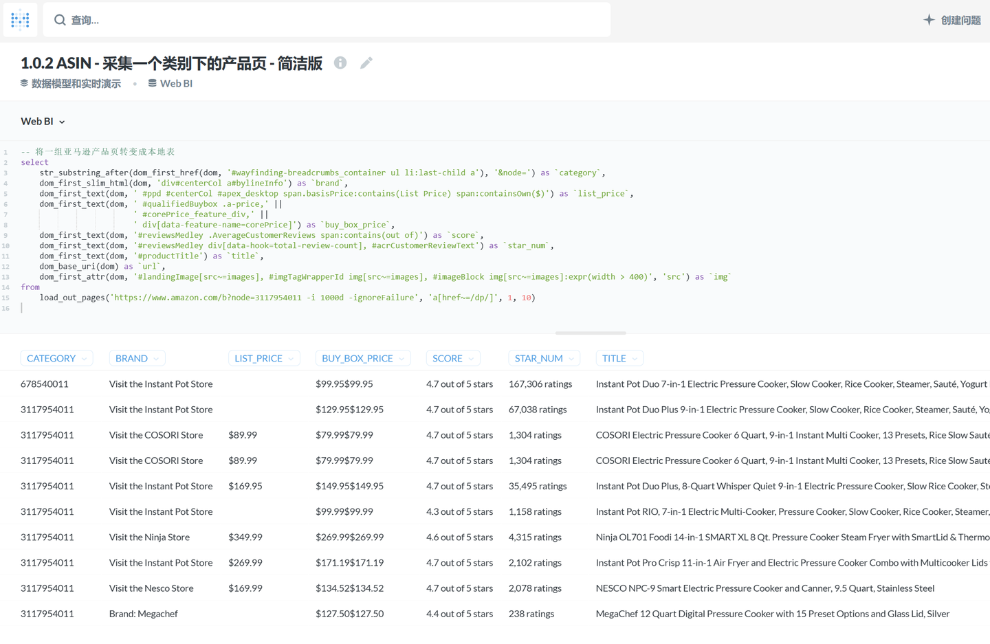The image size is (990, 644).
Task: Click the #productTitle SQL line
Action: (151, 256)
